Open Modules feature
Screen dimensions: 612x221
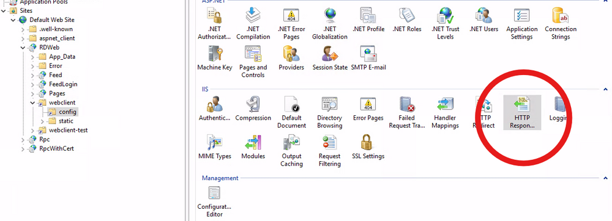(x=253, y=147)
